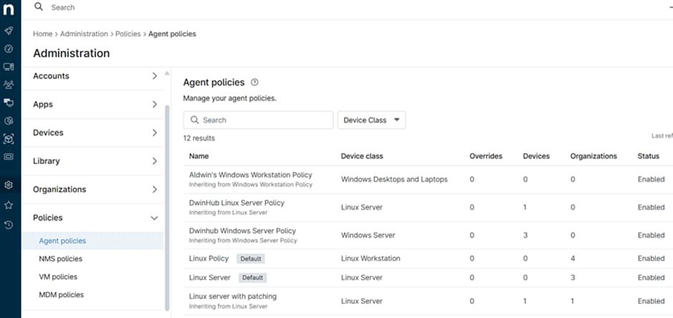Open the Recent history clock icon
This screenshot has height=318, width=673.
(x=9, y=225)
